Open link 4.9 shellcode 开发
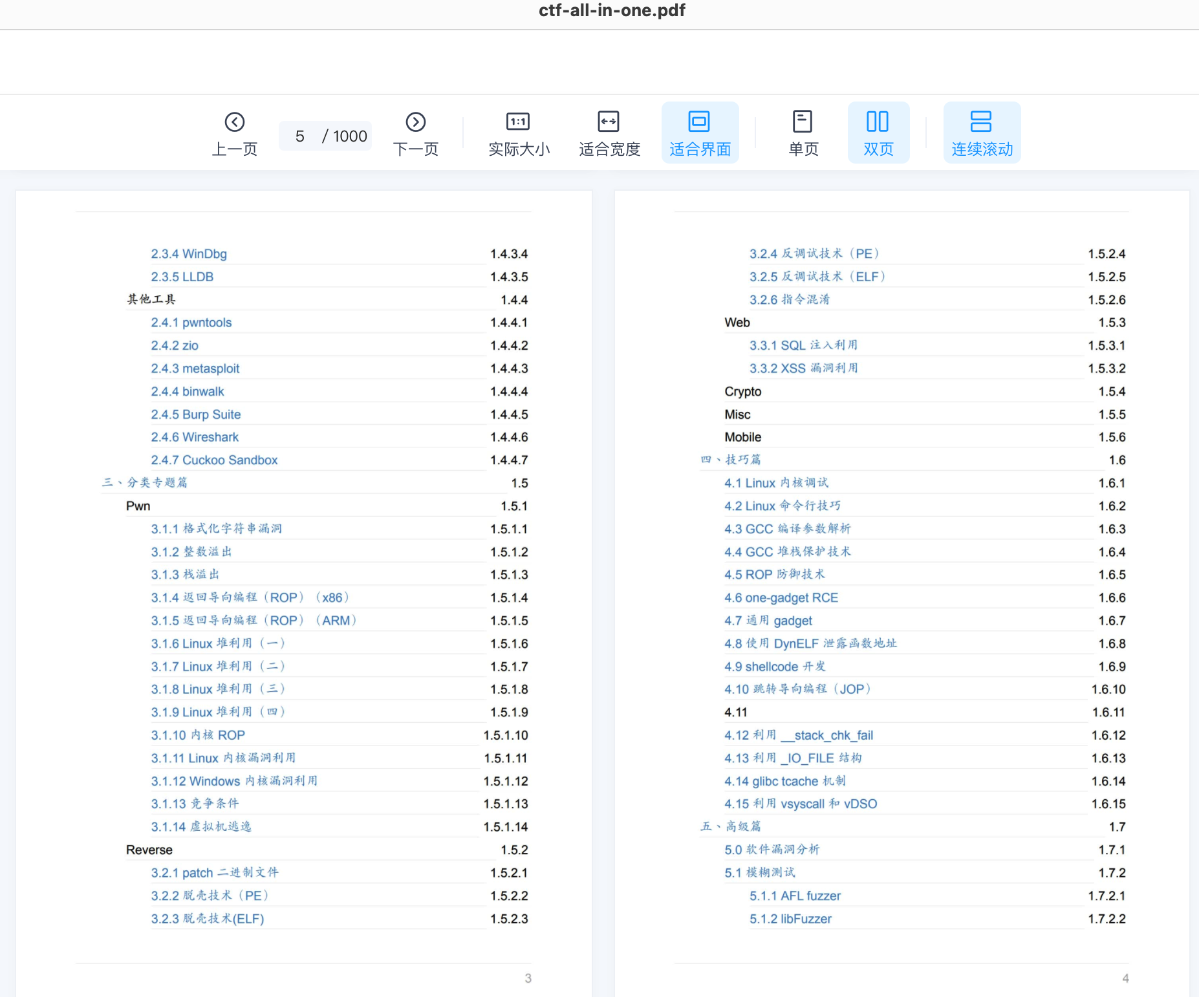Image resolution: width=1199 pixels, height=997 pixels. pos(775,667)
